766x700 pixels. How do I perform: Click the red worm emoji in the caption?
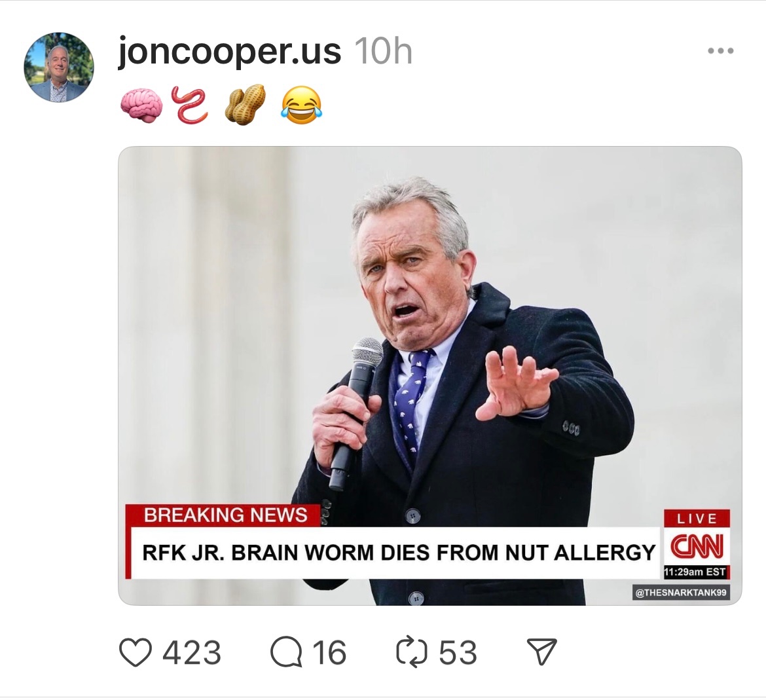(190, 105)
